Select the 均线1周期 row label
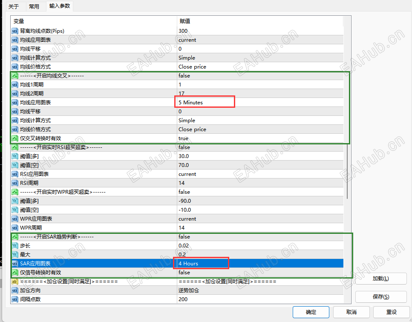 pyautogui.click(x=32, y=85)
